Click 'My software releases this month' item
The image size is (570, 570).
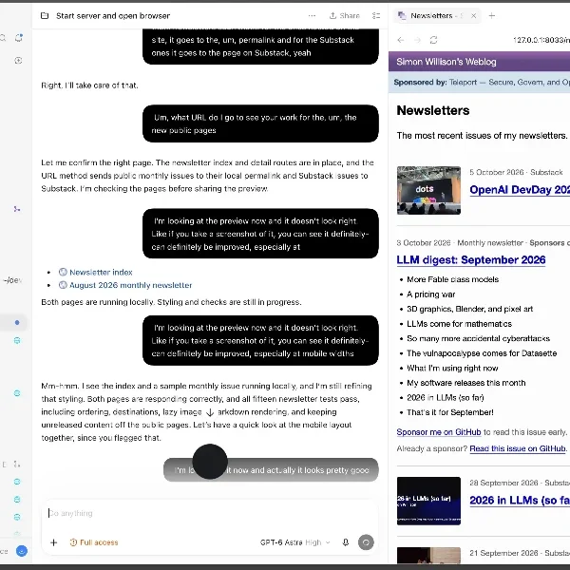466,383
